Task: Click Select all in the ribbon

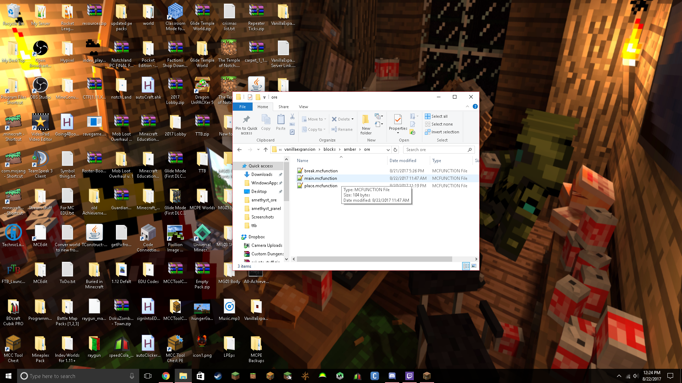Action: [x=439, y=116]
